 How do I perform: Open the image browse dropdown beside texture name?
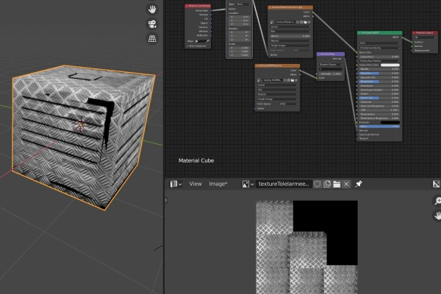(248, 184)
